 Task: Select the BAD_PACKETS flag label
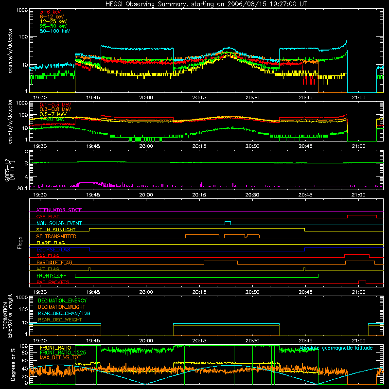53,282
